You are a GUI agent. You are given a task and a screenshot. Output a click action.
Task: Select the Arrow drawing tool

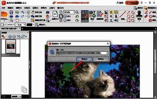click(128, 12)
